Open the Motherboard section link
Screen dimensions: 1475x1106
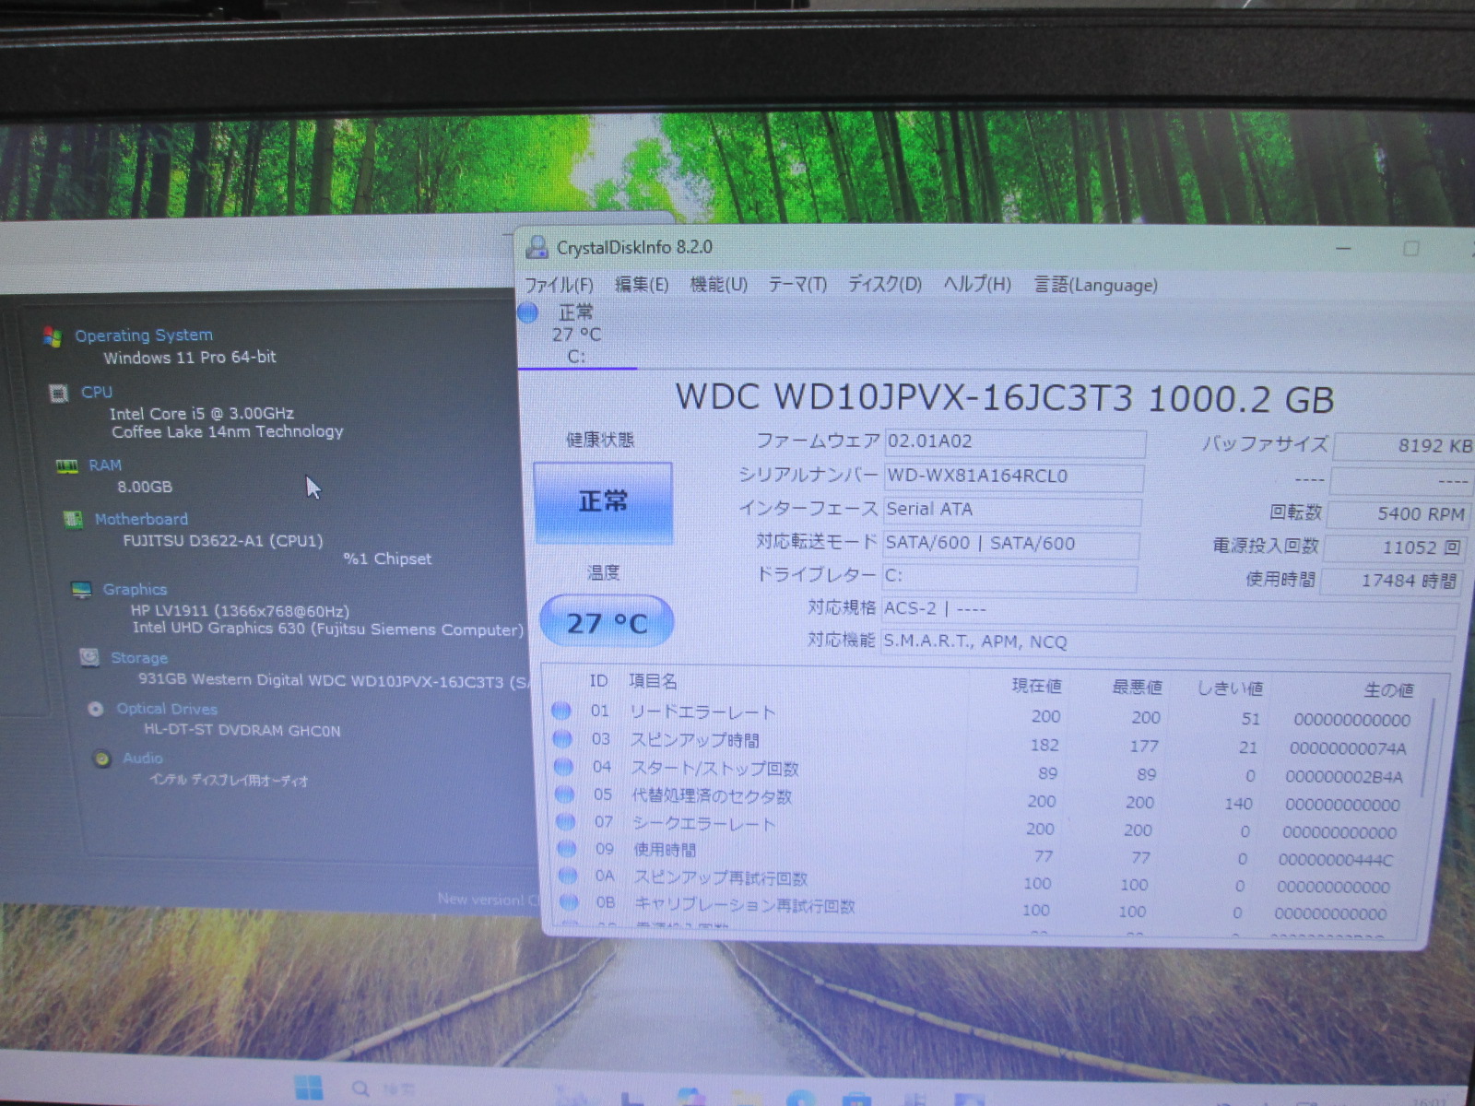141,520
